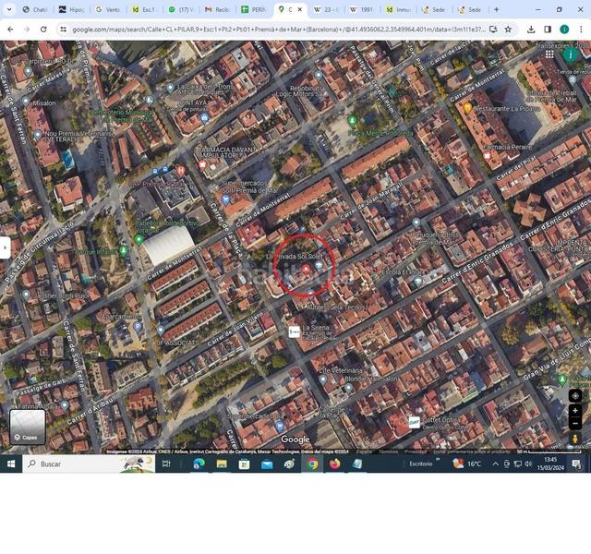Viewport: 591px width, 554px height.
Task: Toggle the Capas layers map view
Action: click(28, 427)
